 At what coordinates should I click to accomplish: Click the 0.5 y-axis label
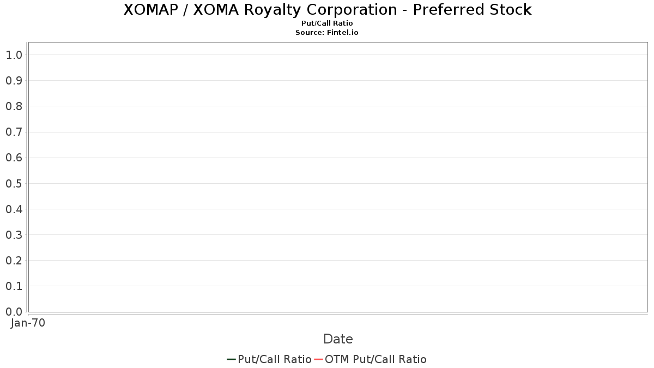tap(14, 184)
